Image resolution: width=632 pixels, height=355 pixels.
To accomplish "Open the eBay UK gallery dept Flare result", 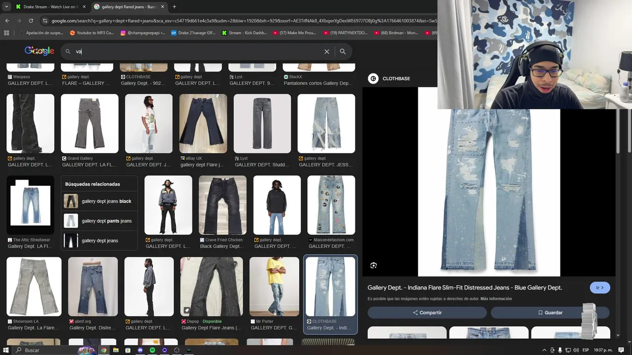I will coord(203,123).
